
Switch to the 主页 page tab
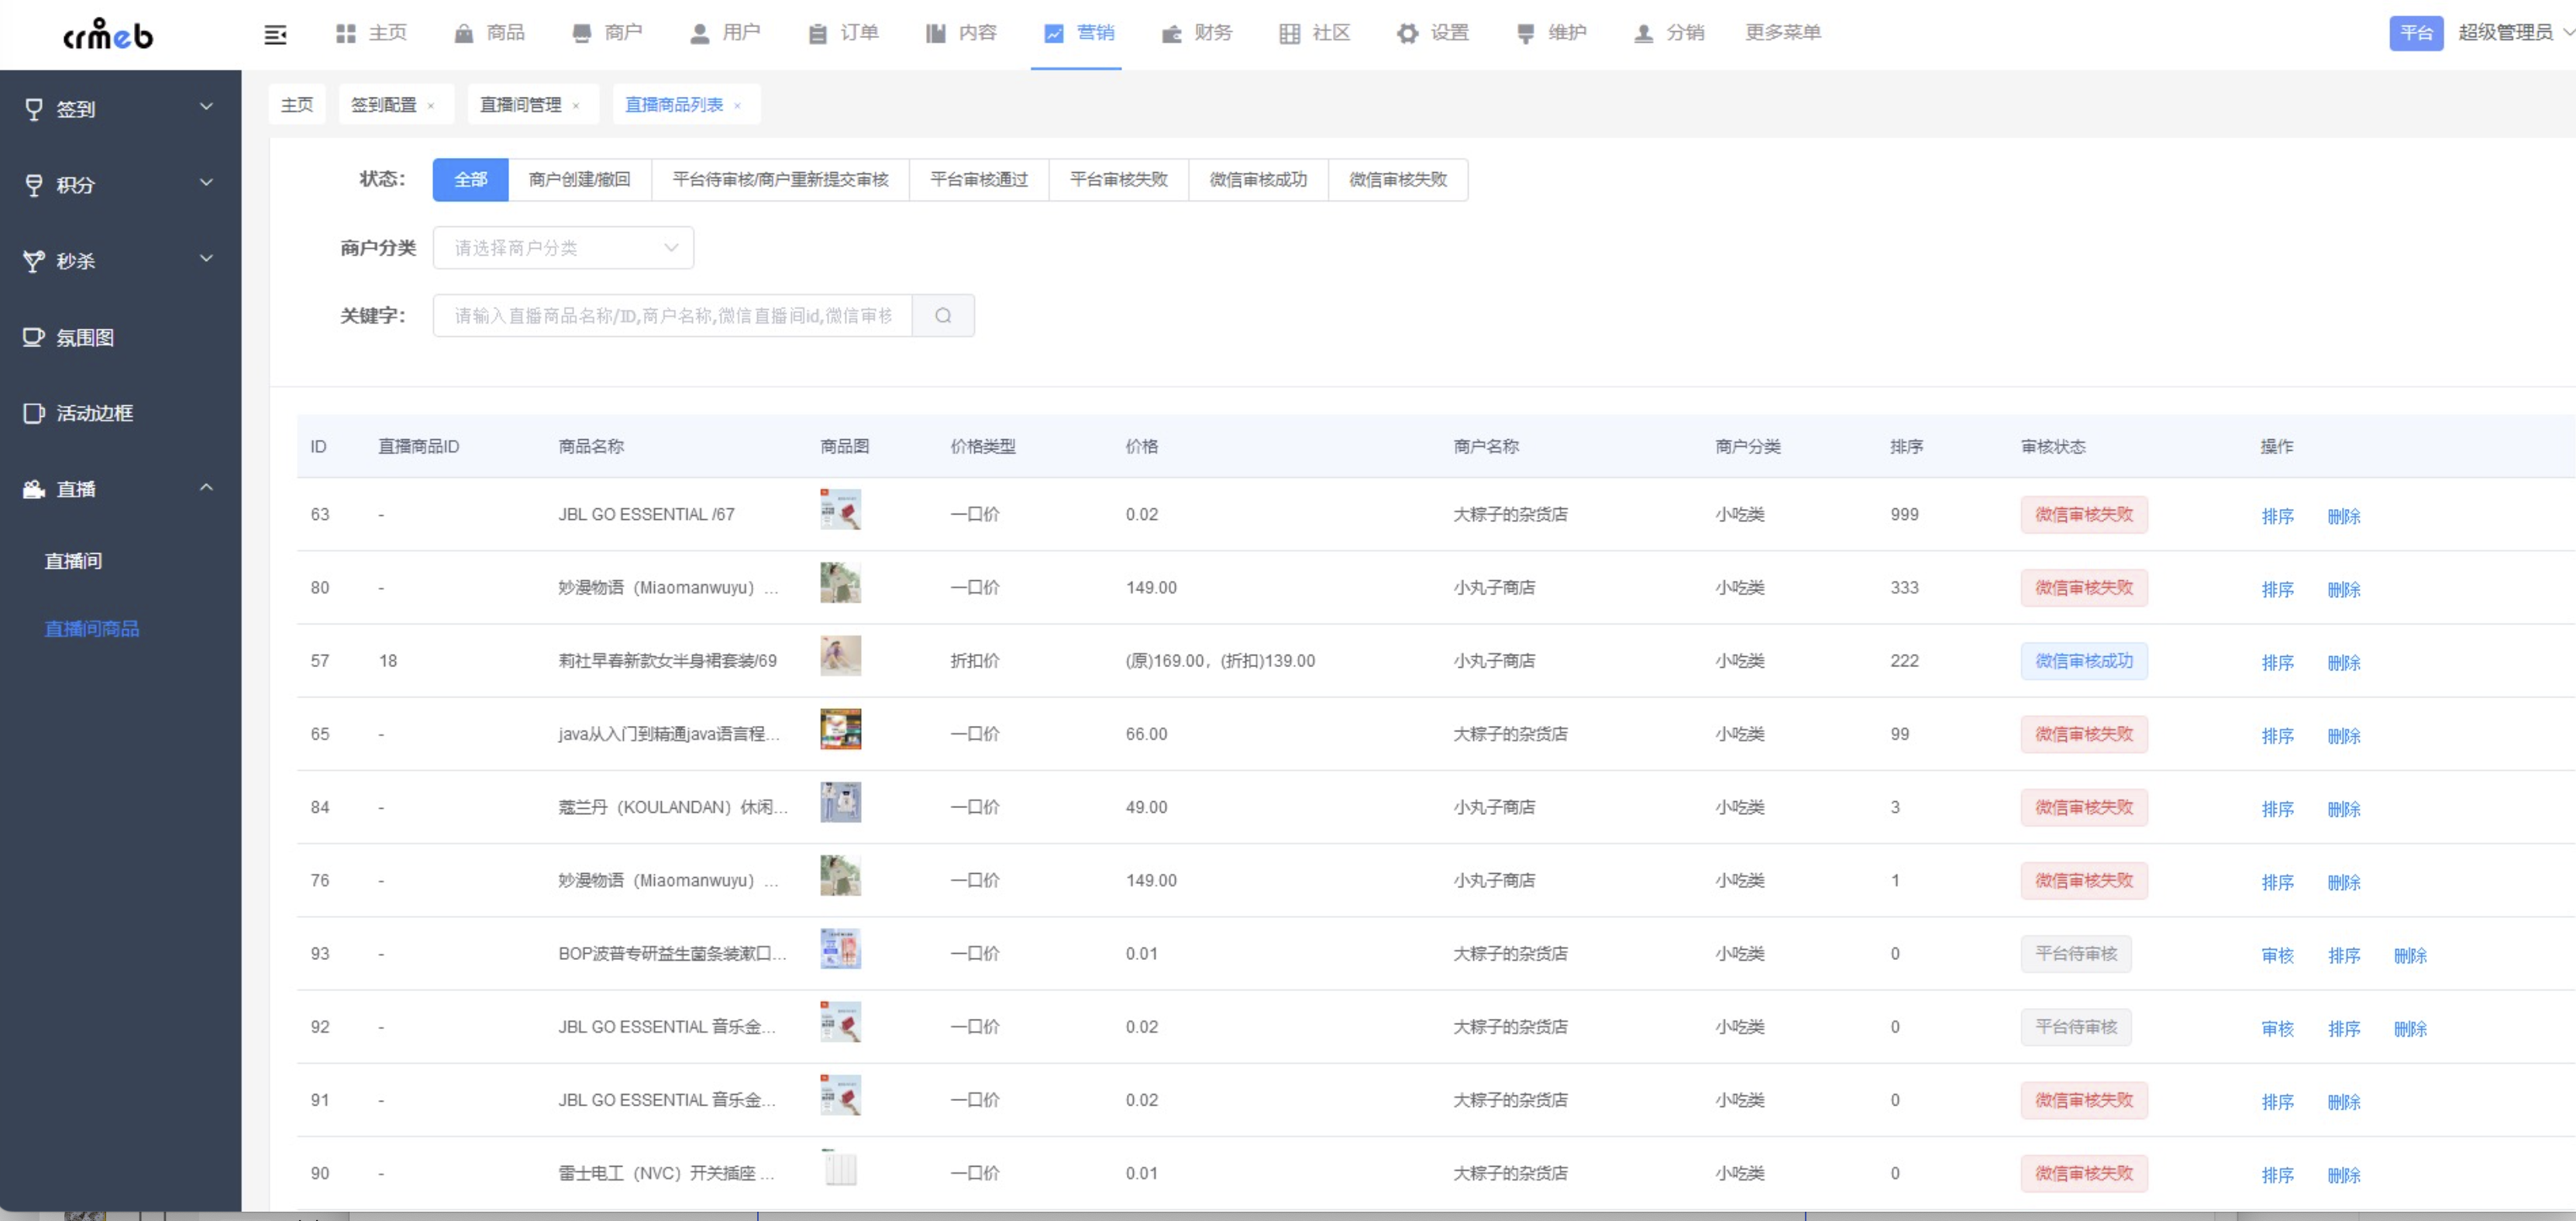click(x=297, y=105)
